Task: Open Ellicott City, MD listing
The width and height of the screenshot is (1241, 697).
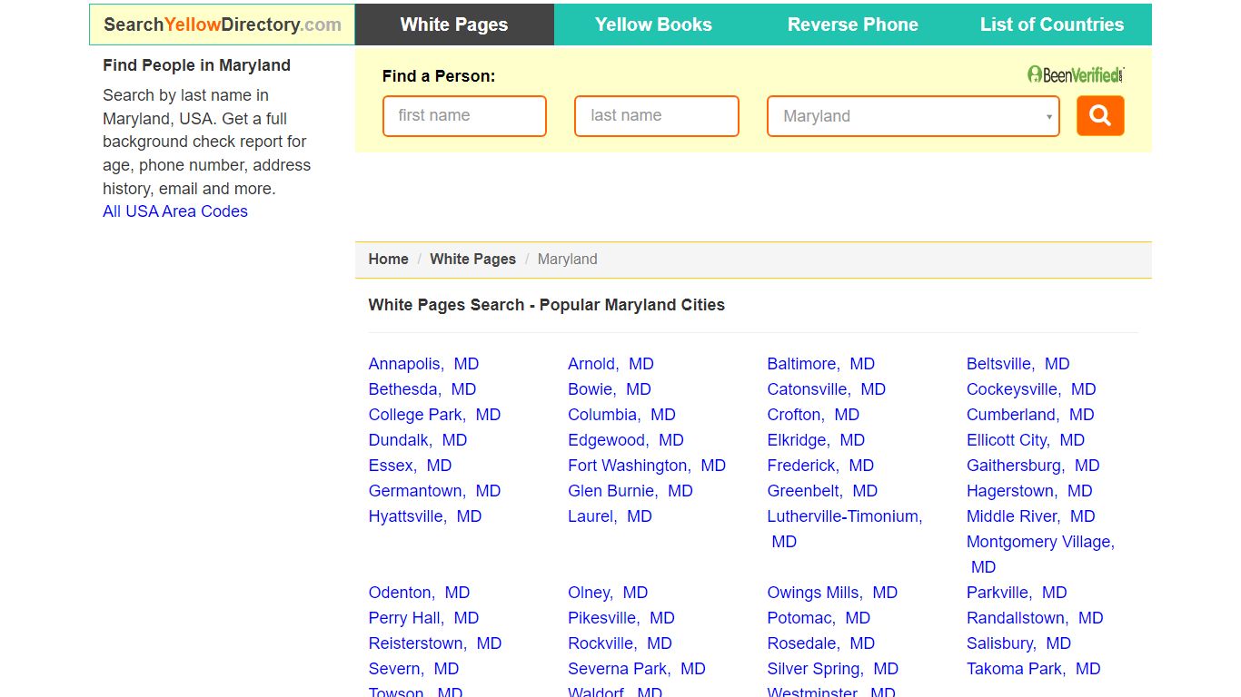Action: 1026,440
